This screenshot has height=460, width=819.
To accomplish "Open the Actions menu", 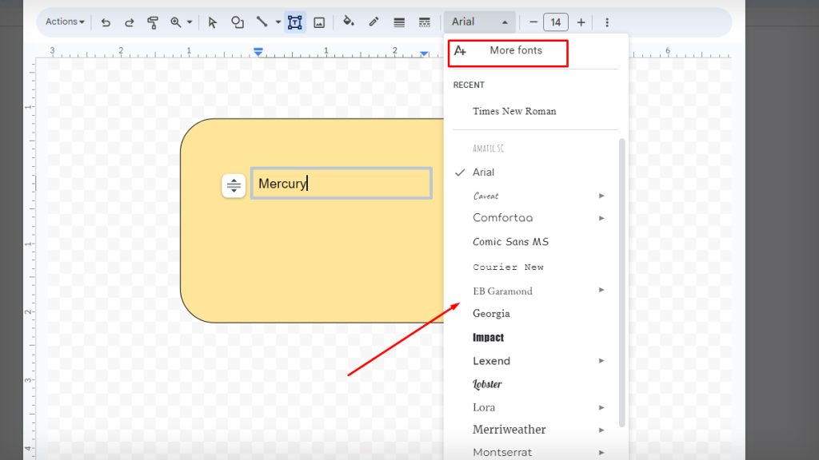I will tap(63, 22).
